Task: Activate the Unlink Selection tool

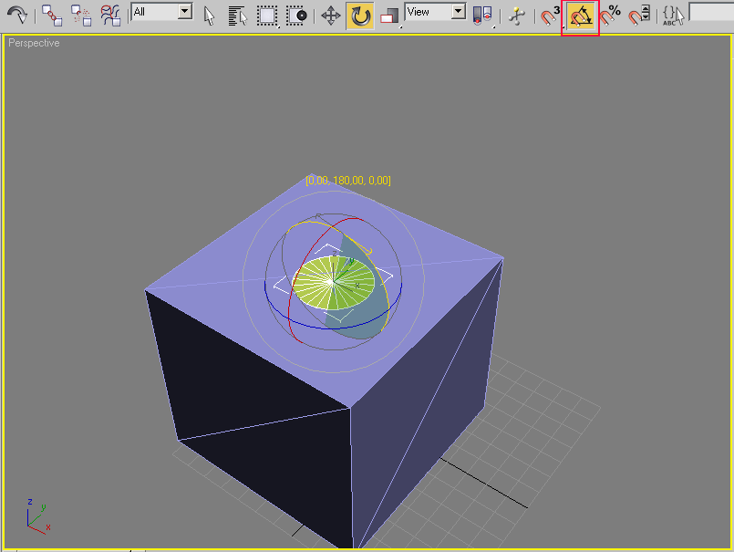Action: click(x=81, y=15)
